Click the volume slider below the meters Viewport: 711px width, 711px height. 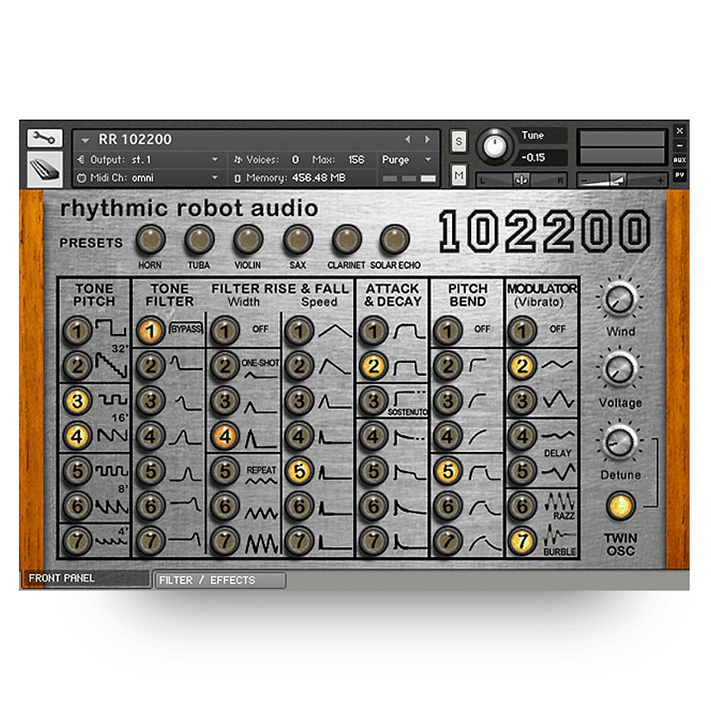(622, 180)
